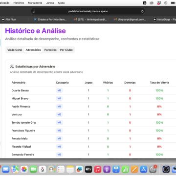Select the Renato Melo row name

pos(20,138)
